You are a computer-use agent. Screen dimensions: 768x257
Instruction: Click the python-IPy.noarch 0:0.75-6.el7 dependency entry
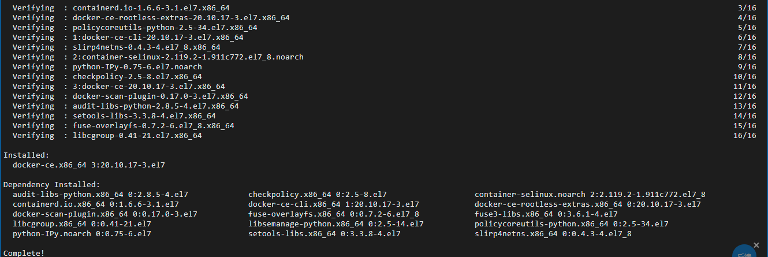[x=82, y=233]
